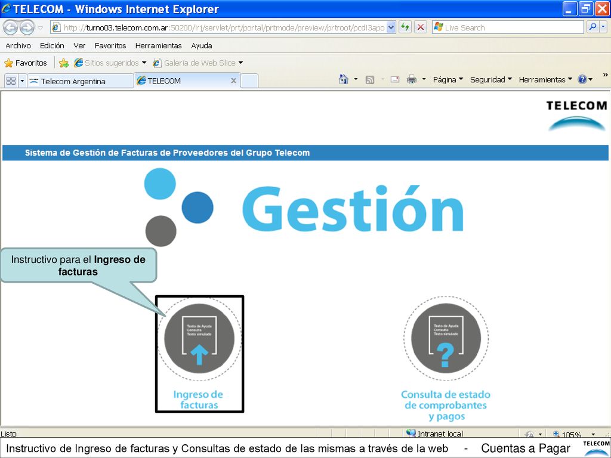Click the Quick Tabs grid icon
The image size is (611, 458).
tap(11, 81)
